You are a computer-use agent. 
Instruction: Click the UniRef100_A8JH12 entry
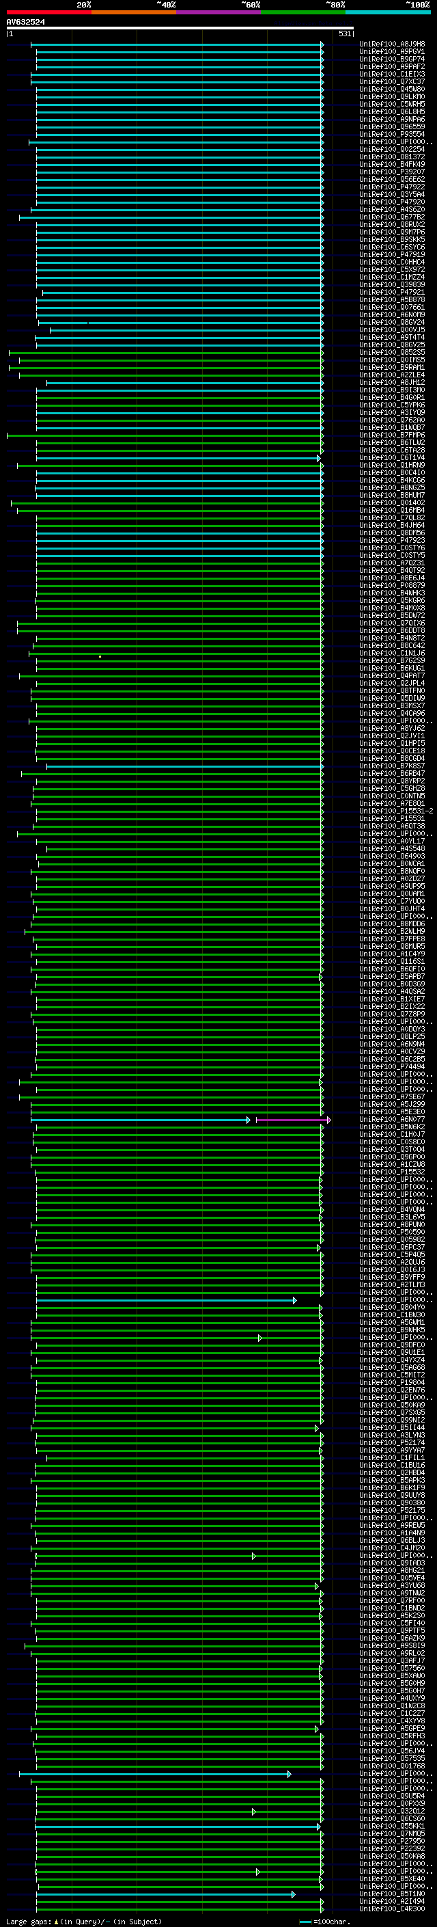point(392,382)
